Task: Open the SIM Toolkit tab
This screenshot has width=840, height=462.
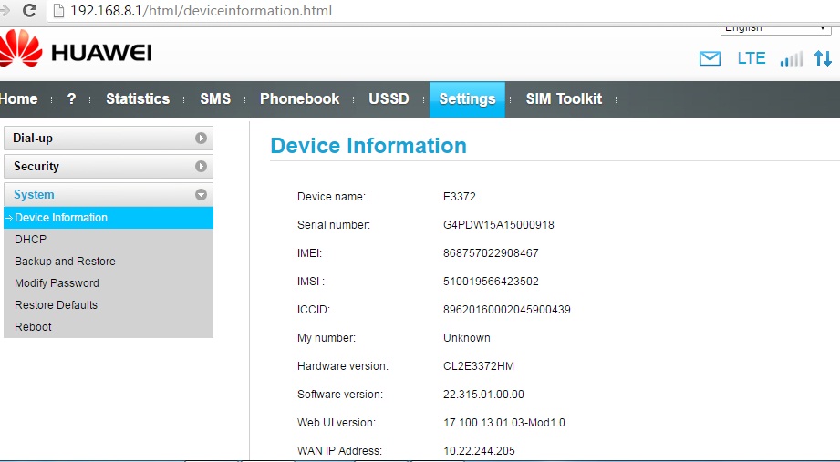Action: (564, 99)
